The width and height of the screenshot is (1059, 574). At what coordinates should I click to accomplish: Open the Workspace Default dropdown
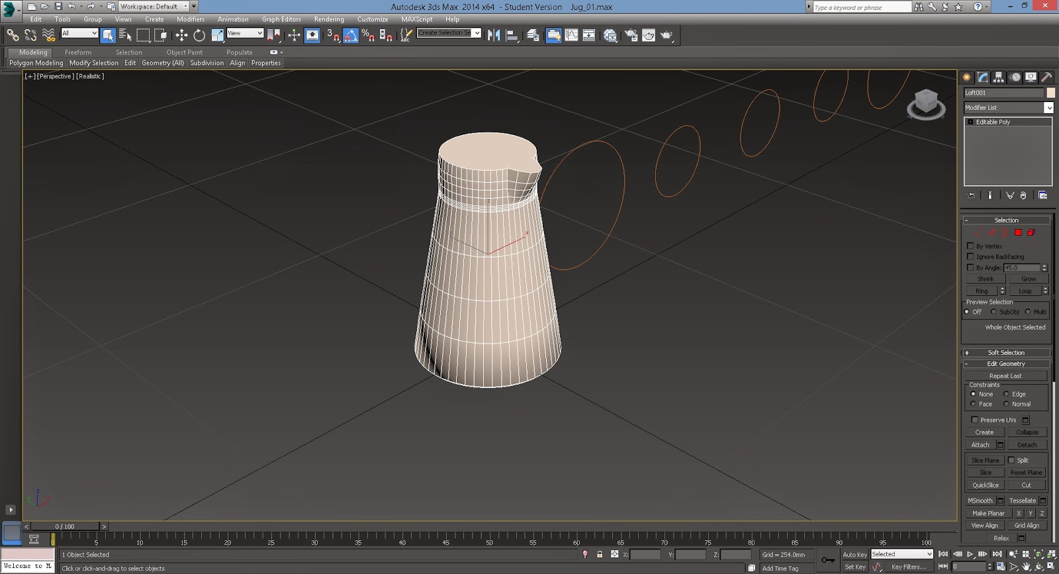click(x=154, y=7)
